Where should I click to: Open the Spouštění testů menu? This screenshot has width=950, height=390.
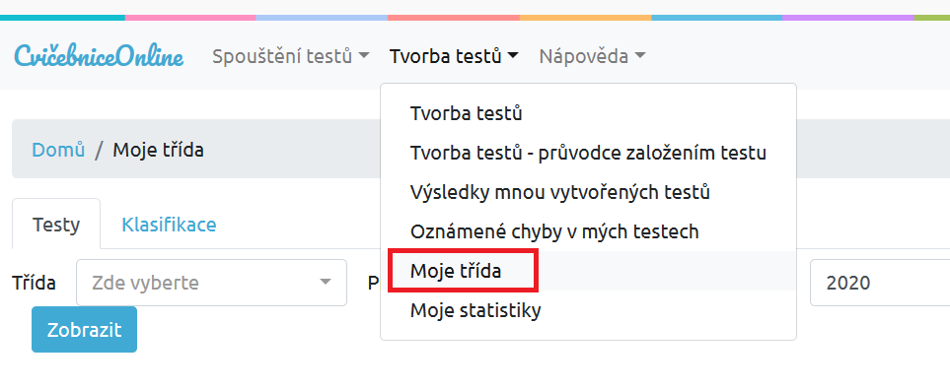pos(290,56)
